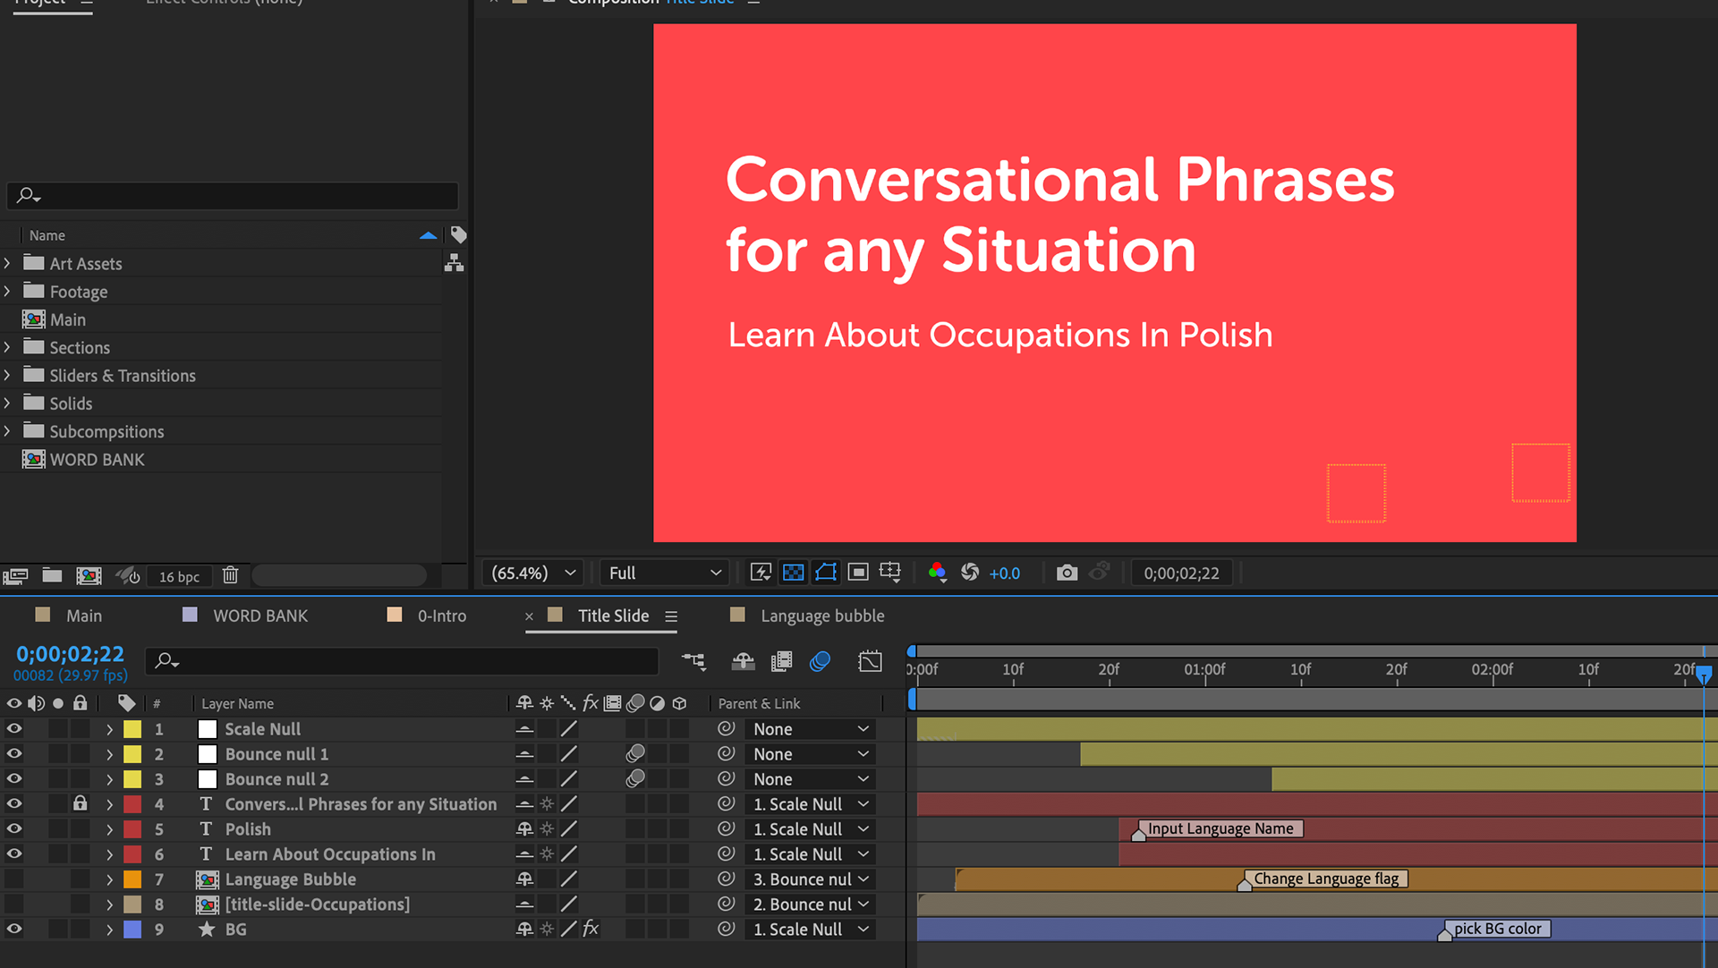Switch to the Language bubble tab

click(821, 616)
